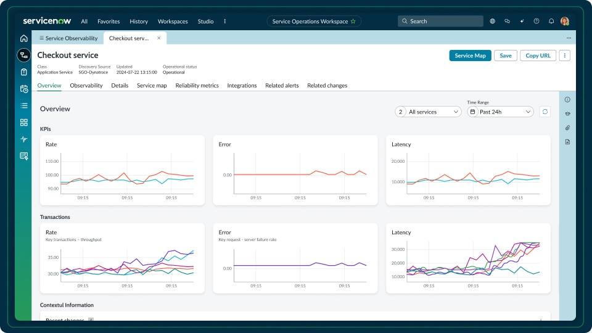Open the dashboard grid sidebar icon
This screenshot has width=592, height=333.
pyautogui.click(x=24, y=122)
